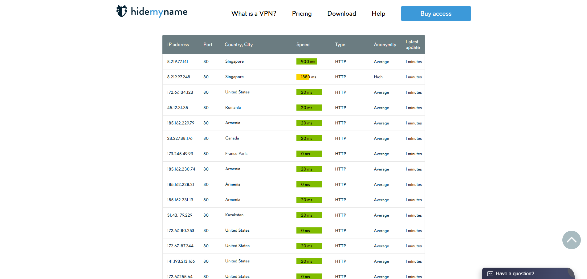Click port 80 in the 45.12.31.35 row
587x279 pixels.
click(206, 108)
